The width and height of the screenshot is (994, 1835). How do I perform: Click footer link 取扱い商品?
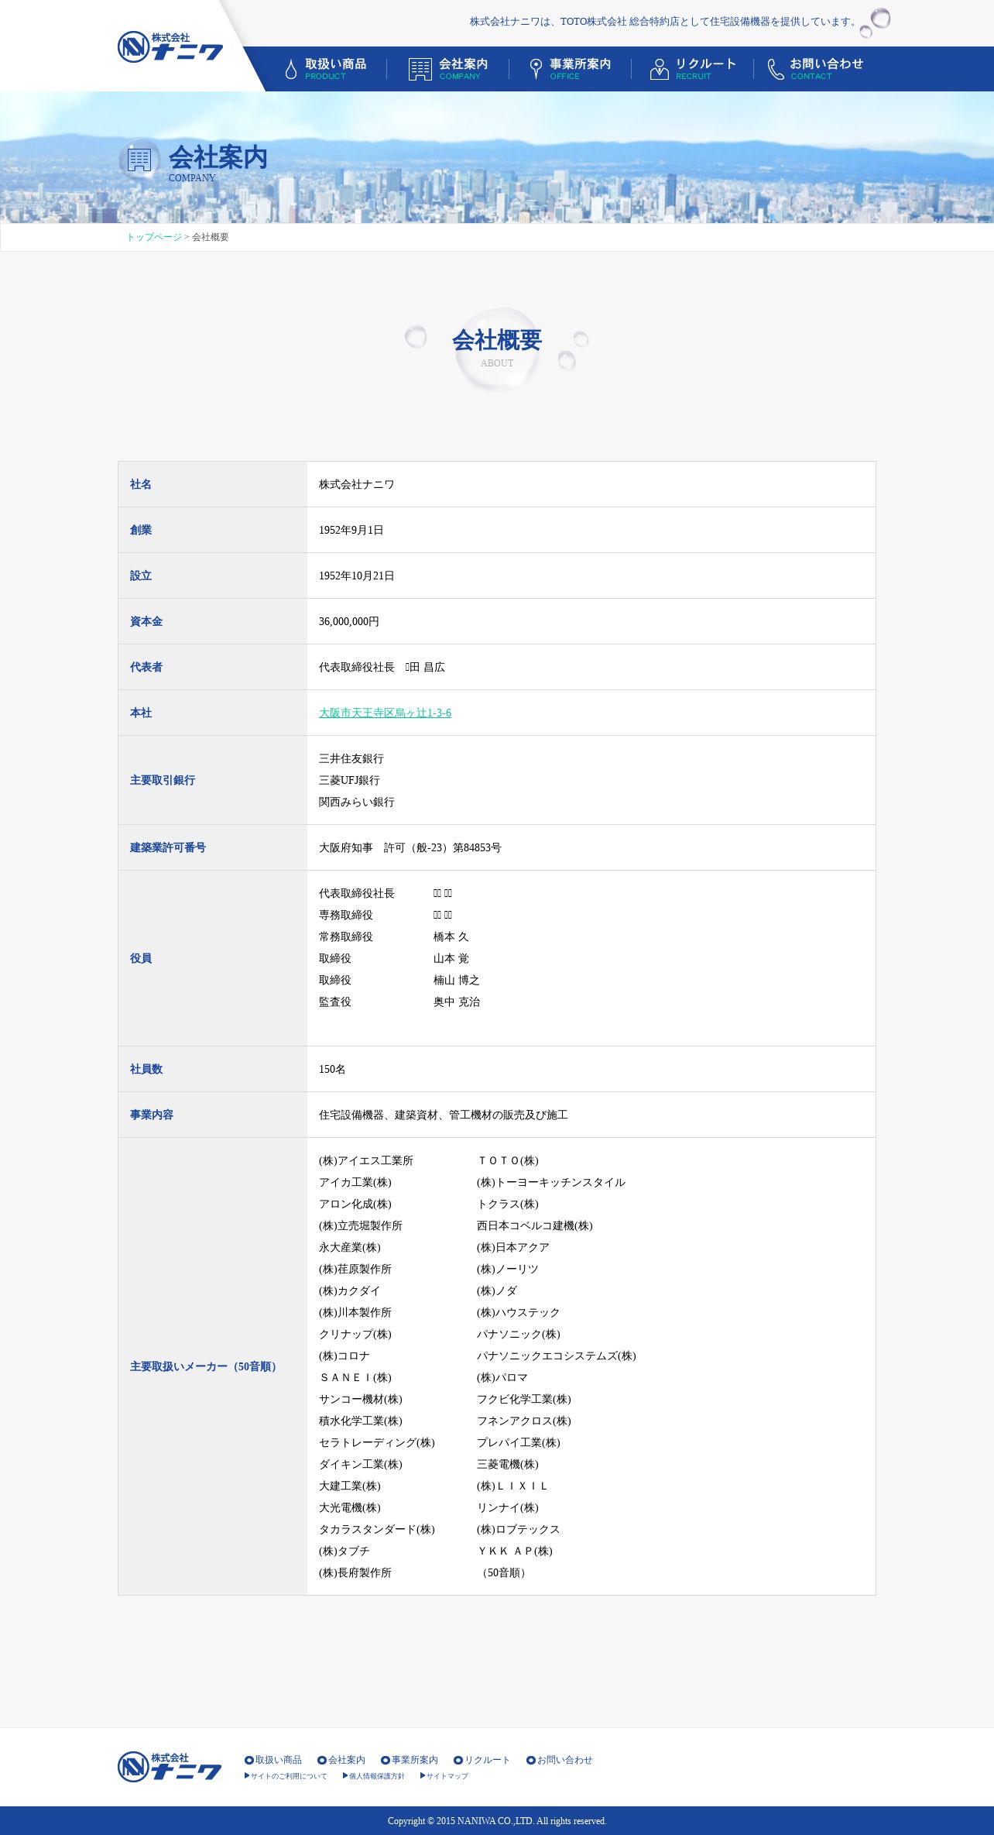coord(273,1760)
